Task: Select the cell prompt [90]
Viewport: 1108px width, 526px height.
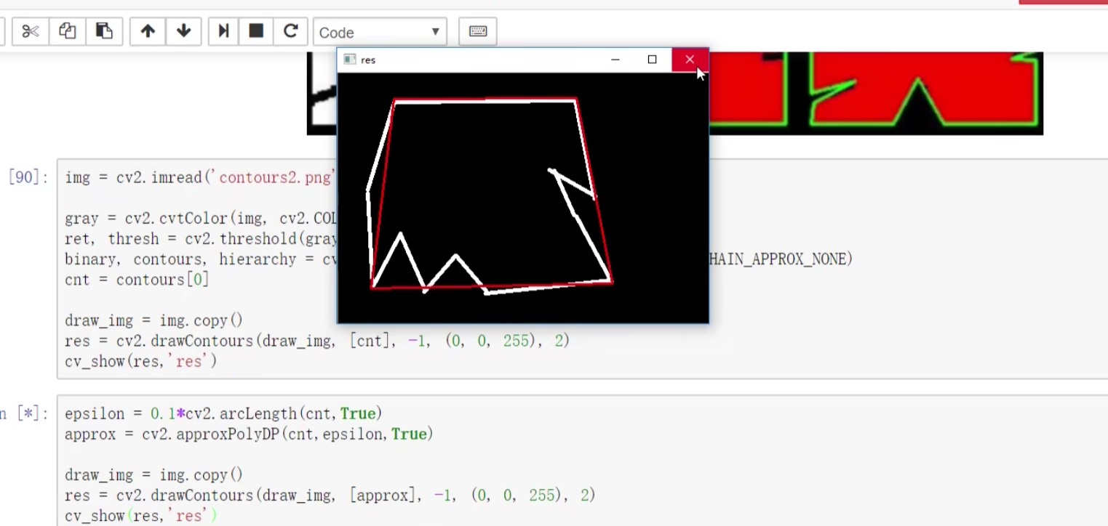Action: click(28, 178)
